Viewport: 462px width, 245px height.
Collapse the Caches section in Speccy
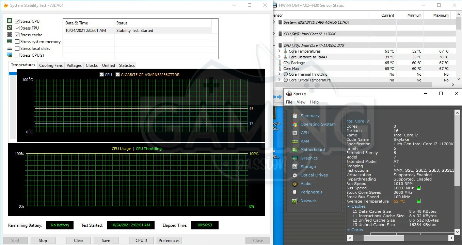349,206
